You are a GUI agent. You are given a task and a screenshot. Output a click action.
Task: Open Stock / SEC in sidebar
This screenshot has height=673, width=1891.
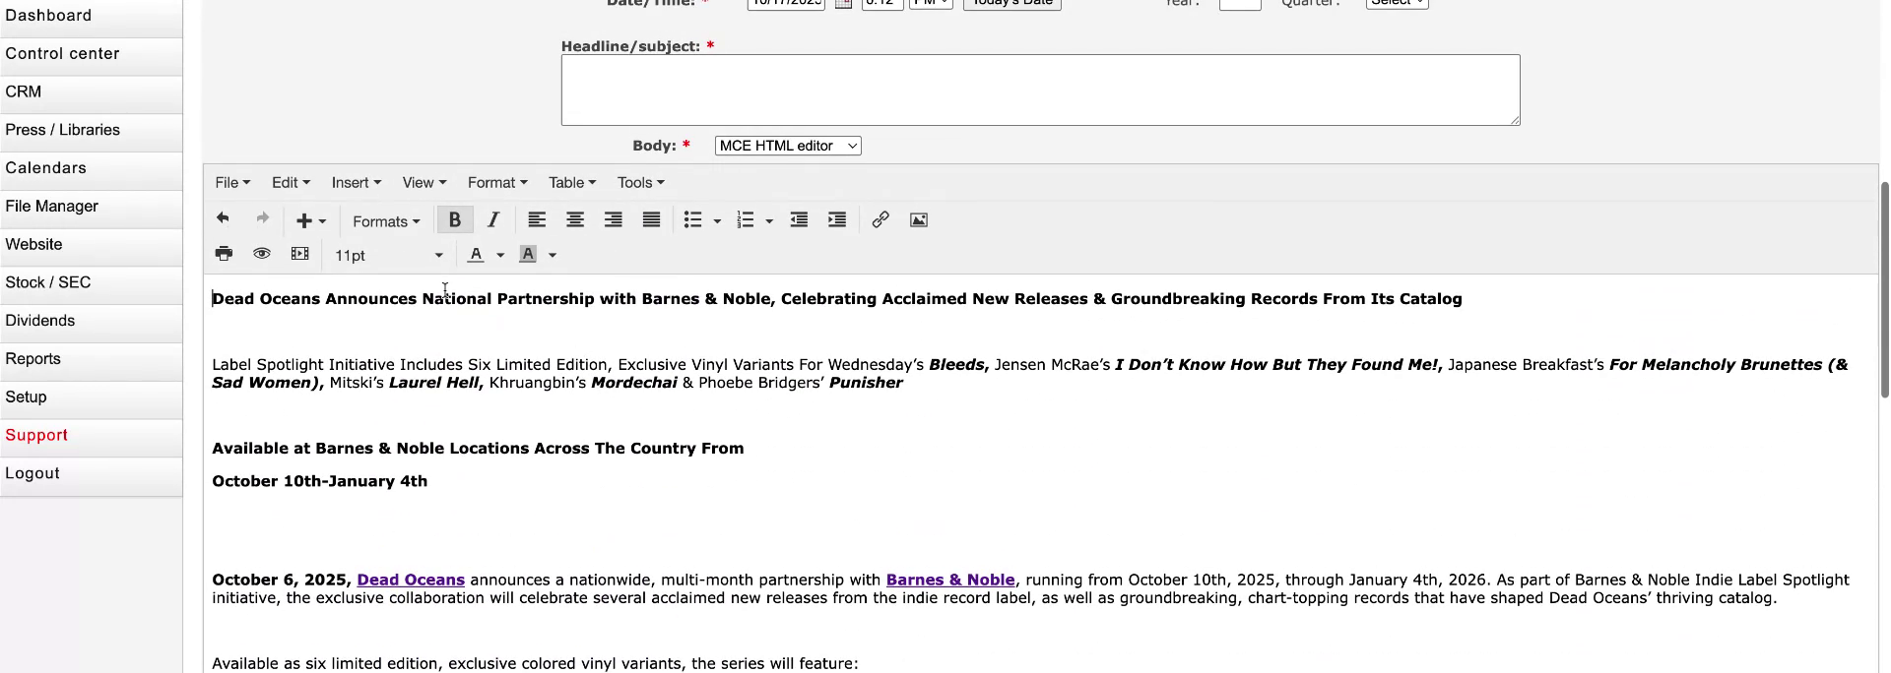pyautogui.click(x=91, y=282)
